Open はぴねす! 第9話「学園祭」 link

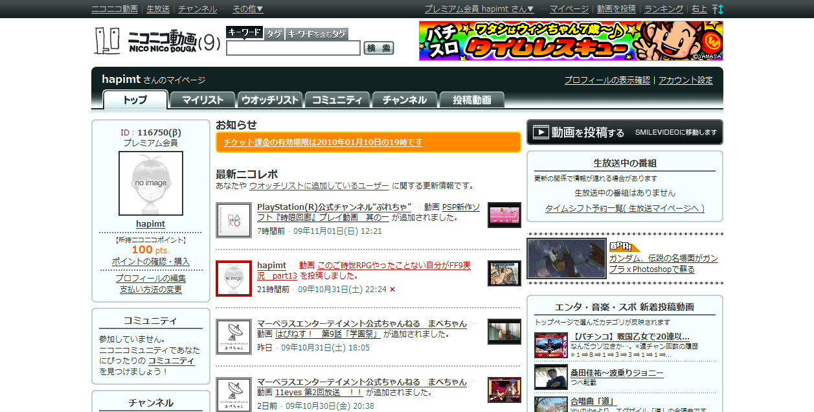click(x=327, y=334)
